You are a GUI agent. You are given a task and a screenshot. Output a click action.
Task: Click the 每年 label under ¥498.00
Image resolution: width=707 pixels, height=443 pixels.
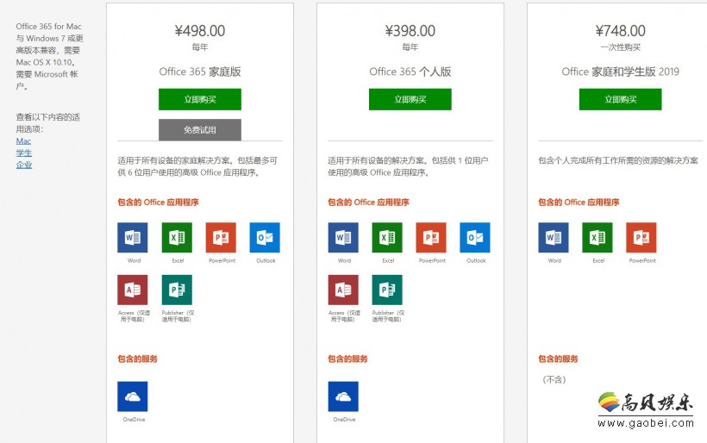[x=200, y=47]
